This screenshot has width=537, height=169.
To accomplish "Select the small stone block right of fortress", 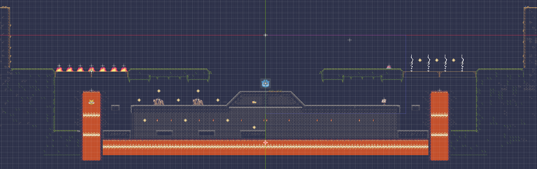I will coord(416,107).
